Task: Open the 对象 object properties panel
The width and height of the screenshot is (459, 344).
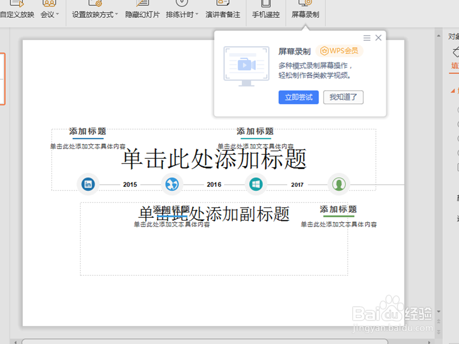Action: (453, 36)
